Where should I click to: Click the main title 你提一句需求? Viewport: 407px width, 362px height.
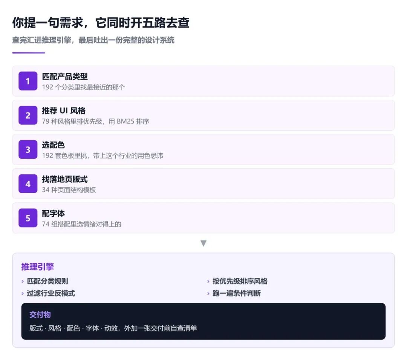[x=101, y=23]
